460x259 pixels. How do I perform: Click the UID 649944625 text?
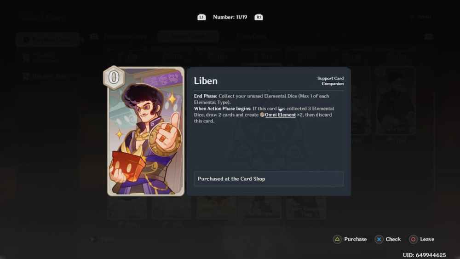424,255
